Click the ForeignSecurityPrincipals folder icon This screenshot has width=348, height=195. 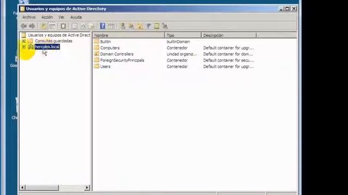pos(97,60)
